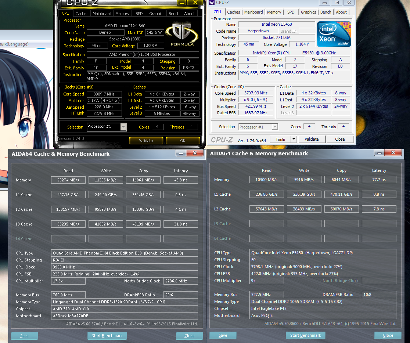The image size is (410, 343).
Task: Maximize the right CPU-Z window
Action: coord(337,2)
